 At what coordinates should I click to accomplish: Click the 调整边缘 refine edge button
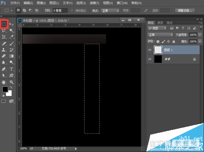[x=185, y=11]
